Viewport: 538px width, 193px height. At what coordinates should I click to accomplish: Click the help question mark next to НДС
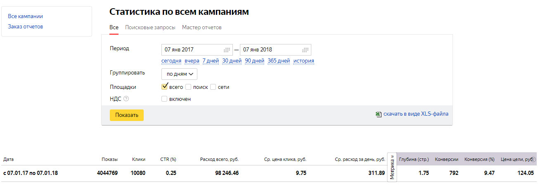coord(126,99)
